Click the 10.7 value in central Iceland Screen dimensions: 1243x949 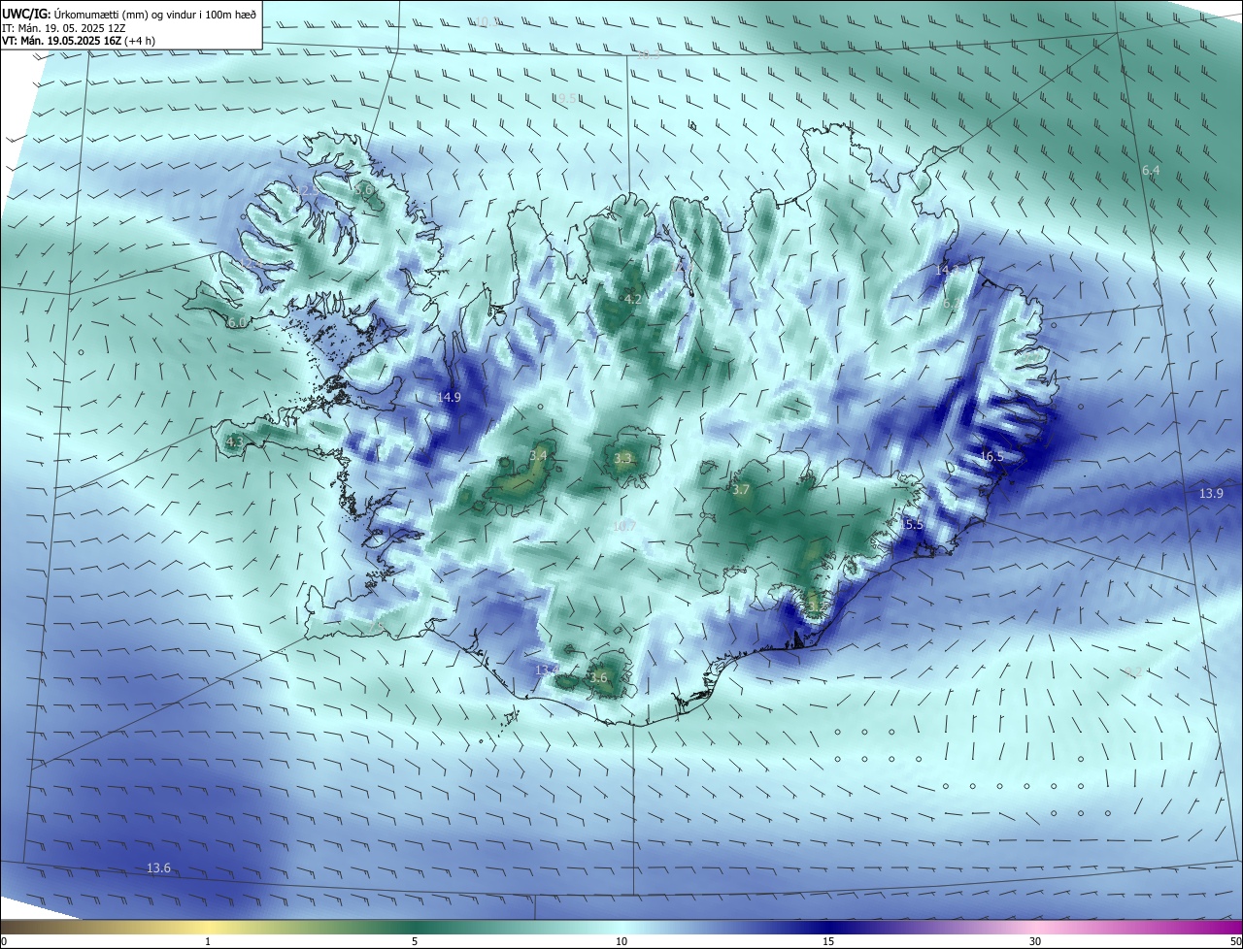pos(624,526)
